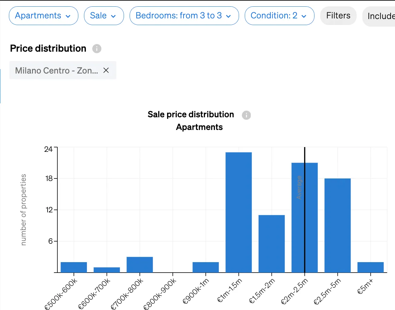
Task: Open the Sale listing type dropdown
Action: pos(104,16)
